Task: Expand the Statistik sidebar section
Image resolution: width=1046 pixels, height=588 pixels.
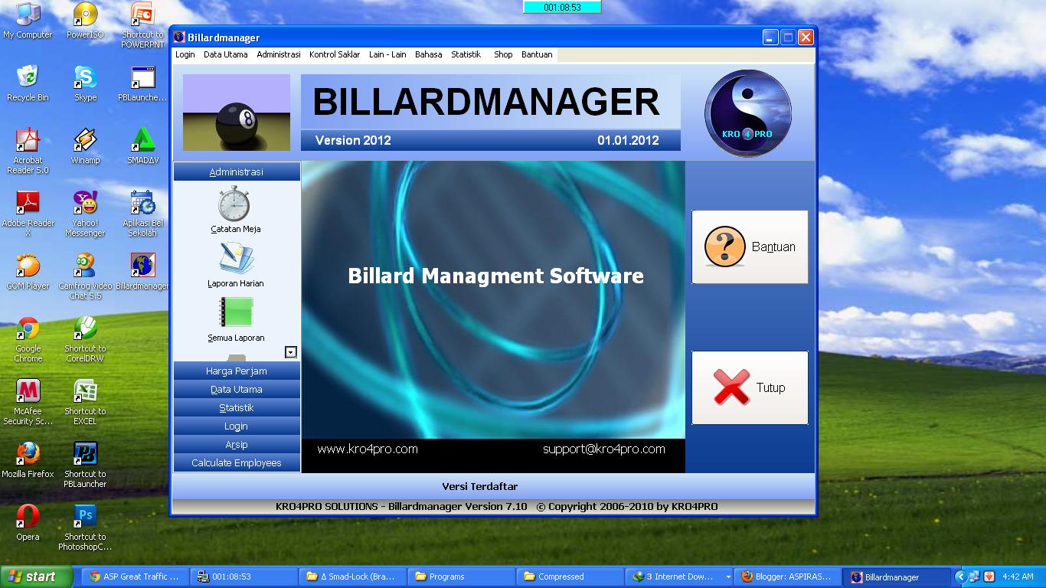Action: (237, 407)
